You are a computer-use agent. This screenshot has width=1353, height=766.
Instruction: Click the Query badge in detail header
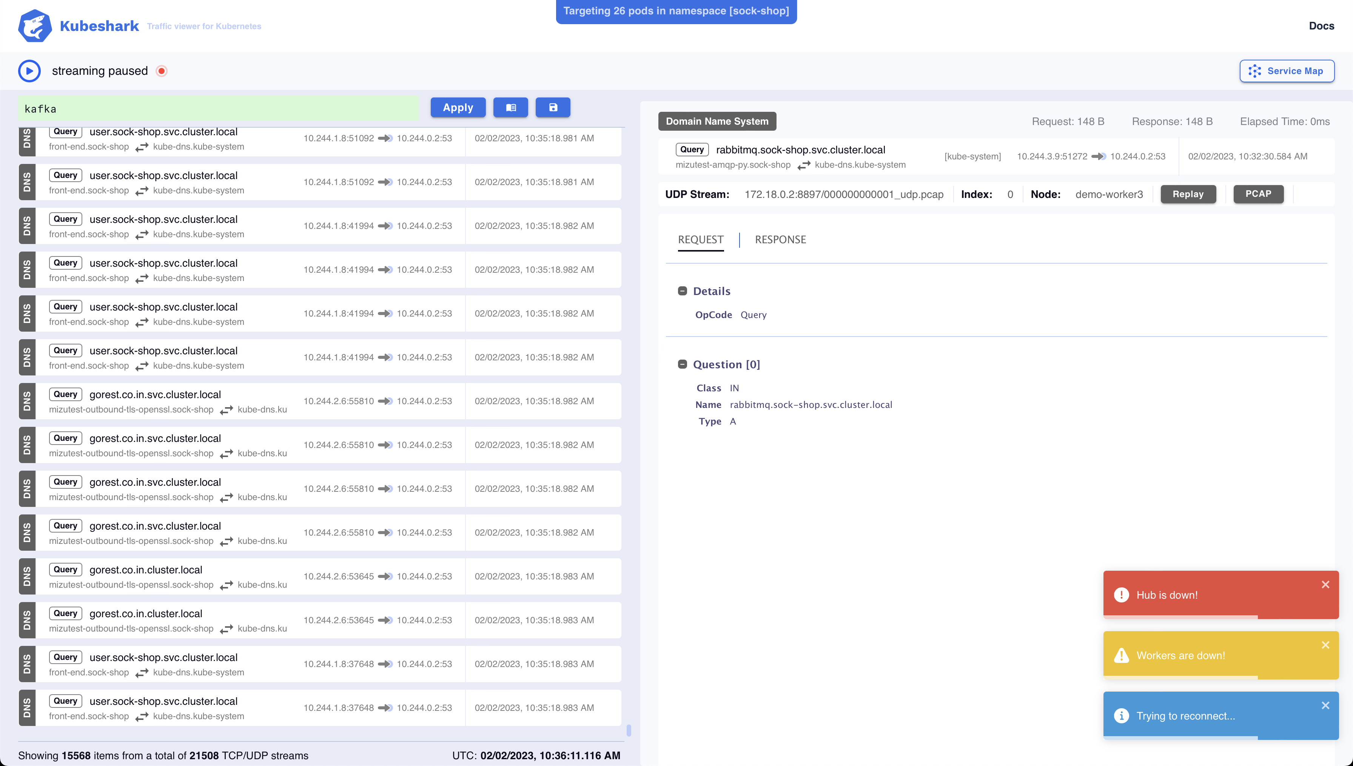point(692,150)
